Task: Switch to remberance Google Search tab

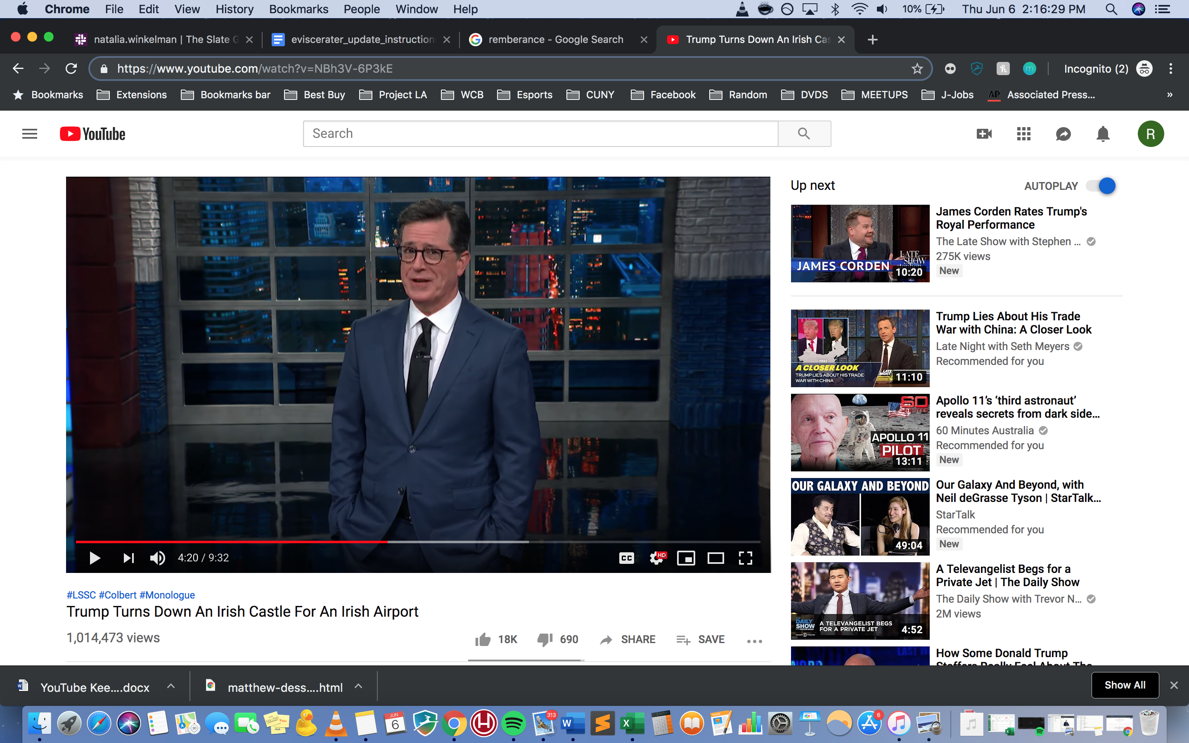Action: pyautogui.click(x=555, y=39)
